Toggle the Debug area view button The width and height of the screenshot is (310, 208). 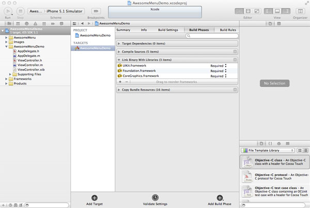click(277, 11)
